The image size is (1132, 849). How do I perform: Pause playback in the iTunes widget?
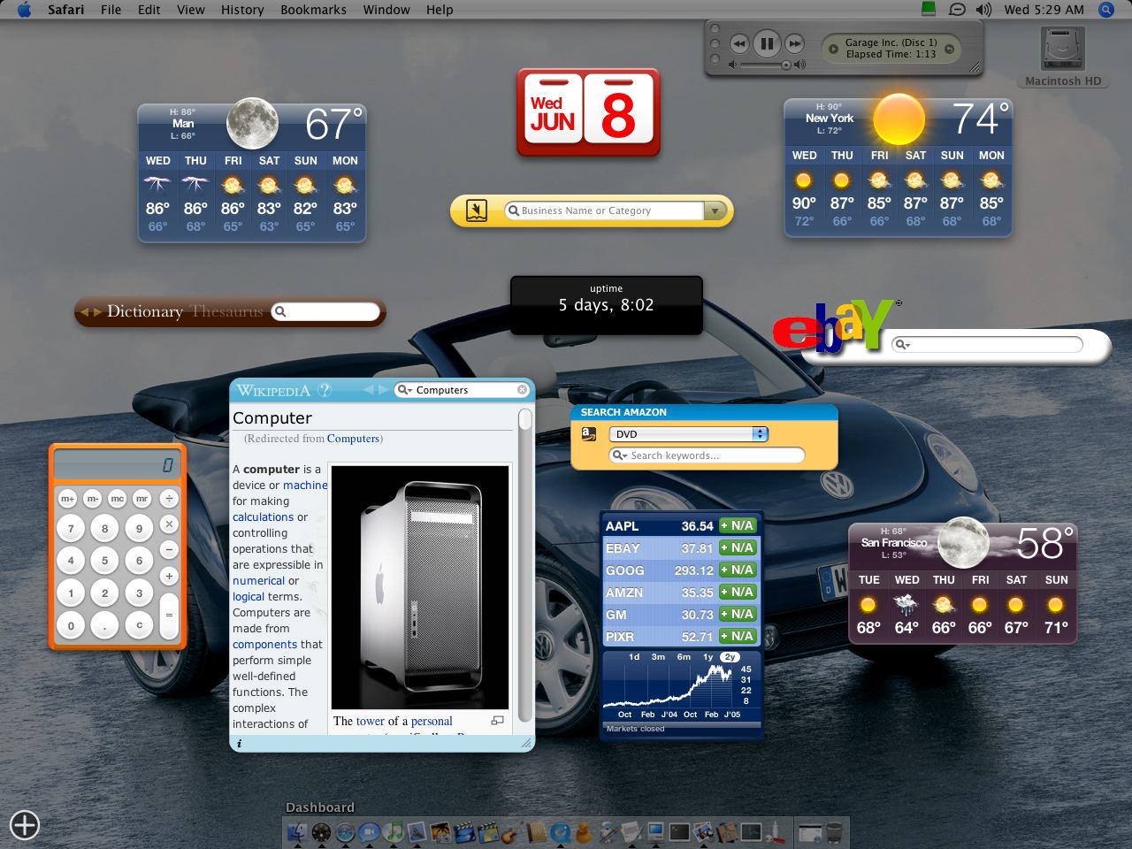point(767,43)
